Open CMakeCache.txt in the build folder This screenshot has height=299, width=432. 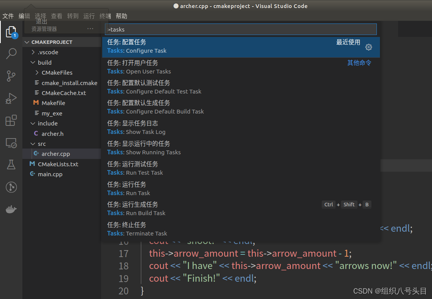click(62, 93)
